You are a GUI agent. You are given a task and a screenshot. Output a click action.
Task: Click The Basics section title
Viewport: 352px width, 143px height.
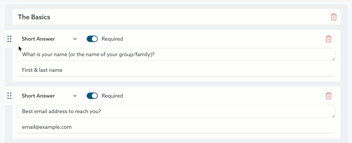(x=34, y=17)
